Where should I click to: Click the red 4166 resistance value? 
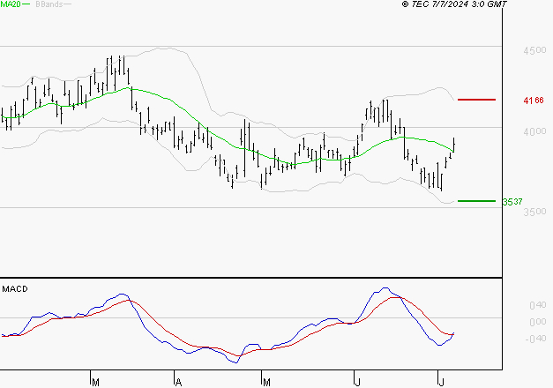534,101
